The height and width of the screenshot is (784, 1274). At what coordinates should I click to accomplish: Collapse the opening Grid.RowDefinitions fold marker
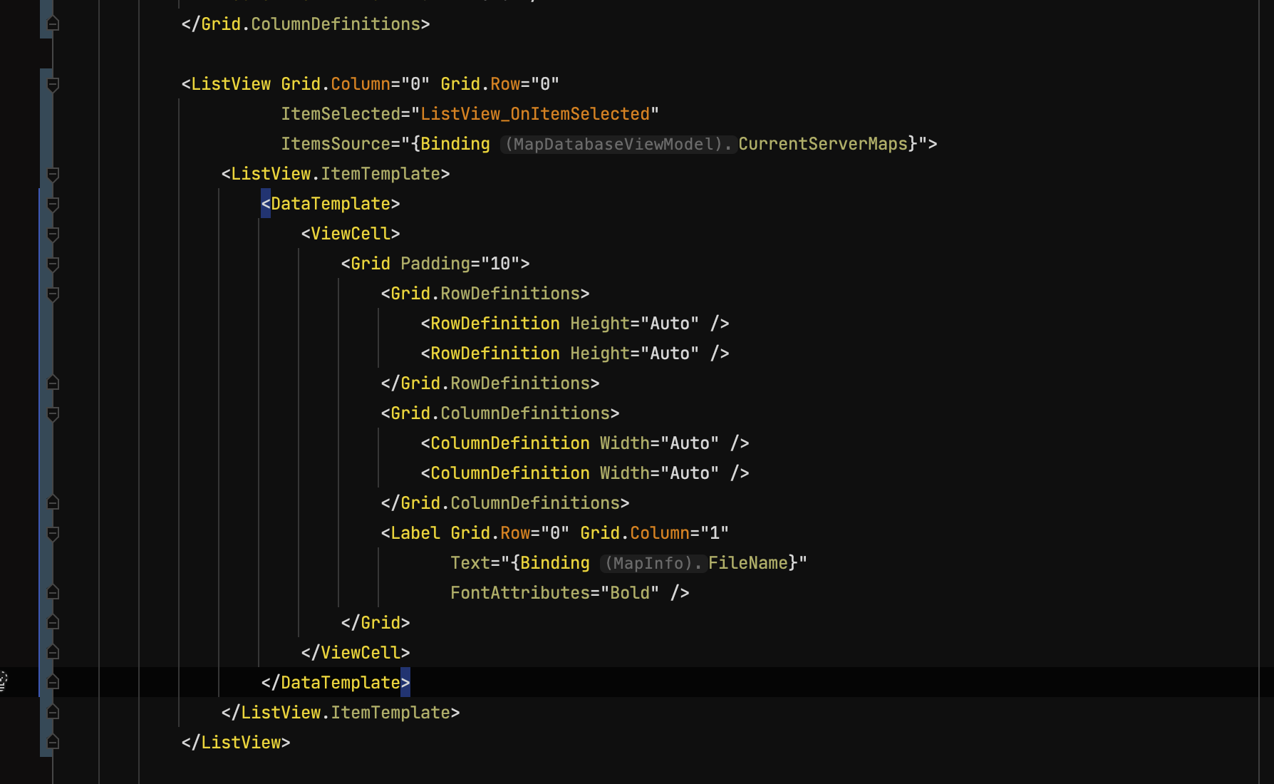pos(53,294)
